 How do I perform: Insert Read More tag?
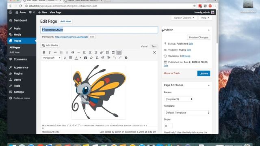click(113, 52)
